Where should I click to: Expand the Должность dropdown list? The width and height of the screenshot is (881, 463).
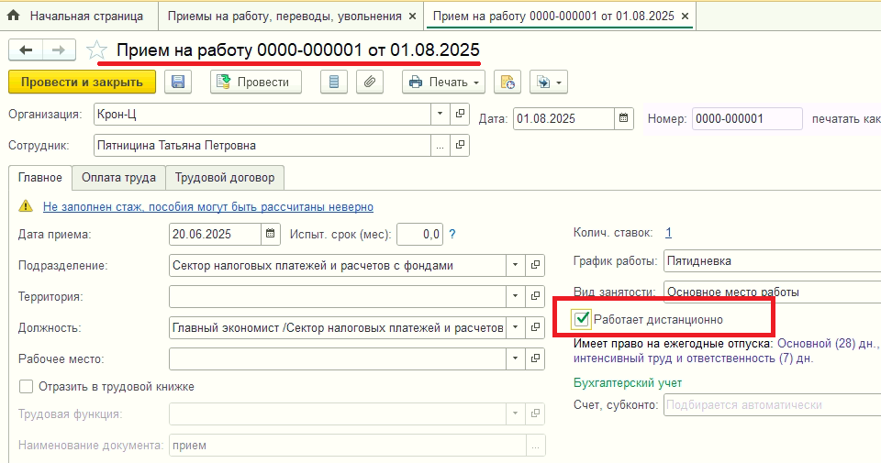[515, 327]
